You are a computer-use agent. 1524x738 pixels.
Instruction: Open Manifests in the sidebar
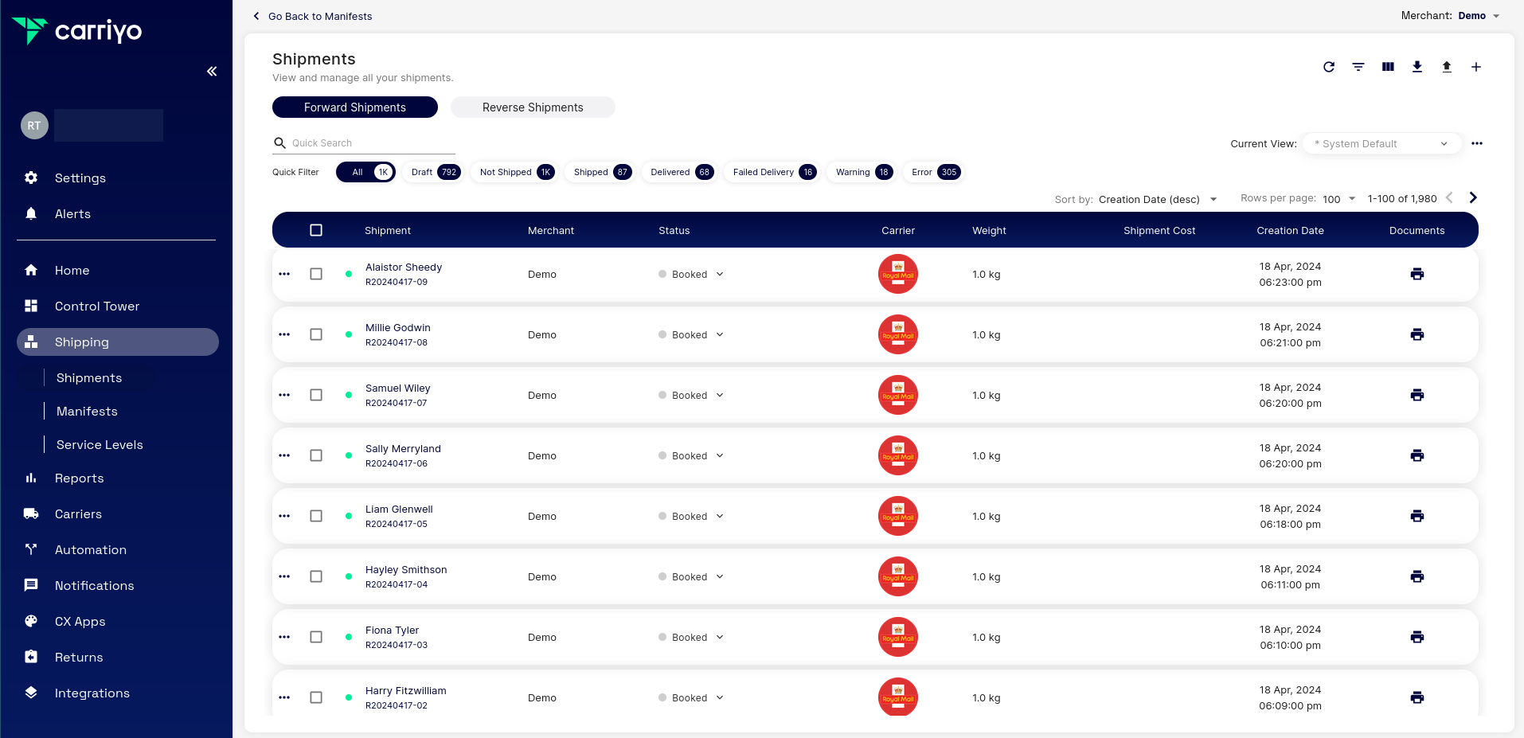(x=87, y=412)
